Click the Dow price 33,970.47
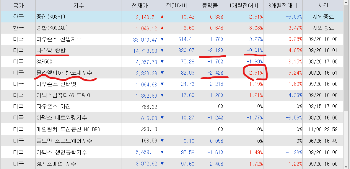Screen dimensions: 350x169 [145, 40]
